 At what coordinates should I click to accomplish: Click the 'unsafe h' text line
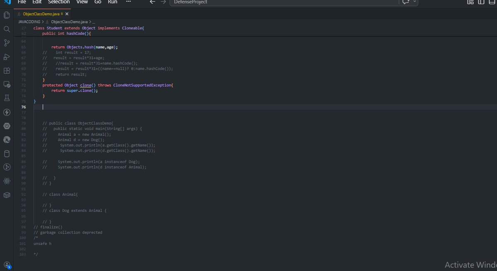tap(42, 244)
